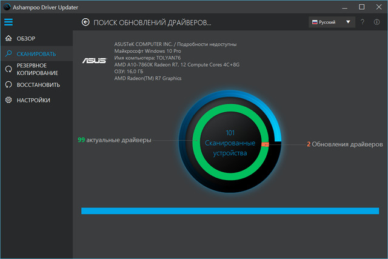
Task: Click the '101 Сканированные устройства' circle center
Action: 230,143
